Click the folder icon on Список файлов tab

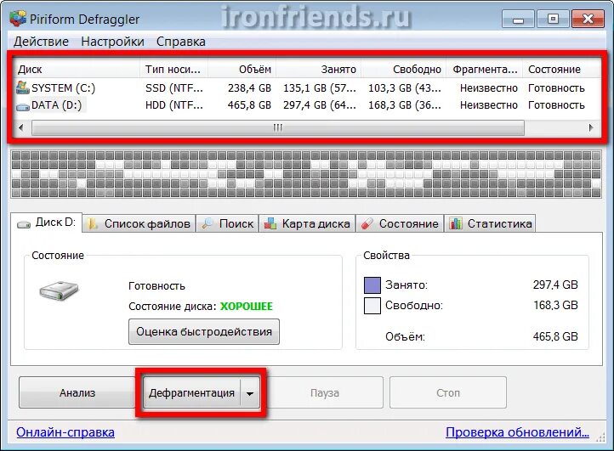[x=93, y=223]
